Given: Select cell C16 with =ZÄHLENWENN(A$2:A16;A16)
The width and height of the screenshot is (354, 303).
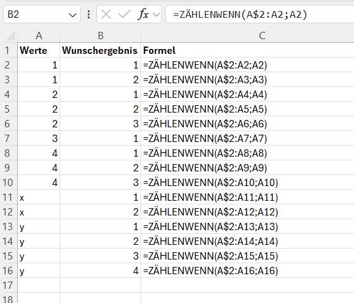Looking at the screenshot, I should [247, 271].
